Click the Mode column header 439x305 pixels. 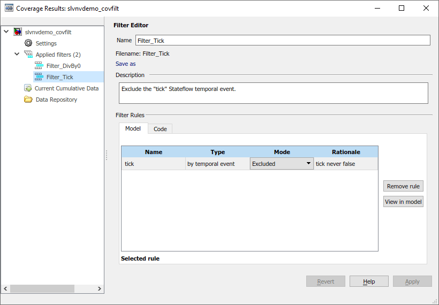click(282, 152)
